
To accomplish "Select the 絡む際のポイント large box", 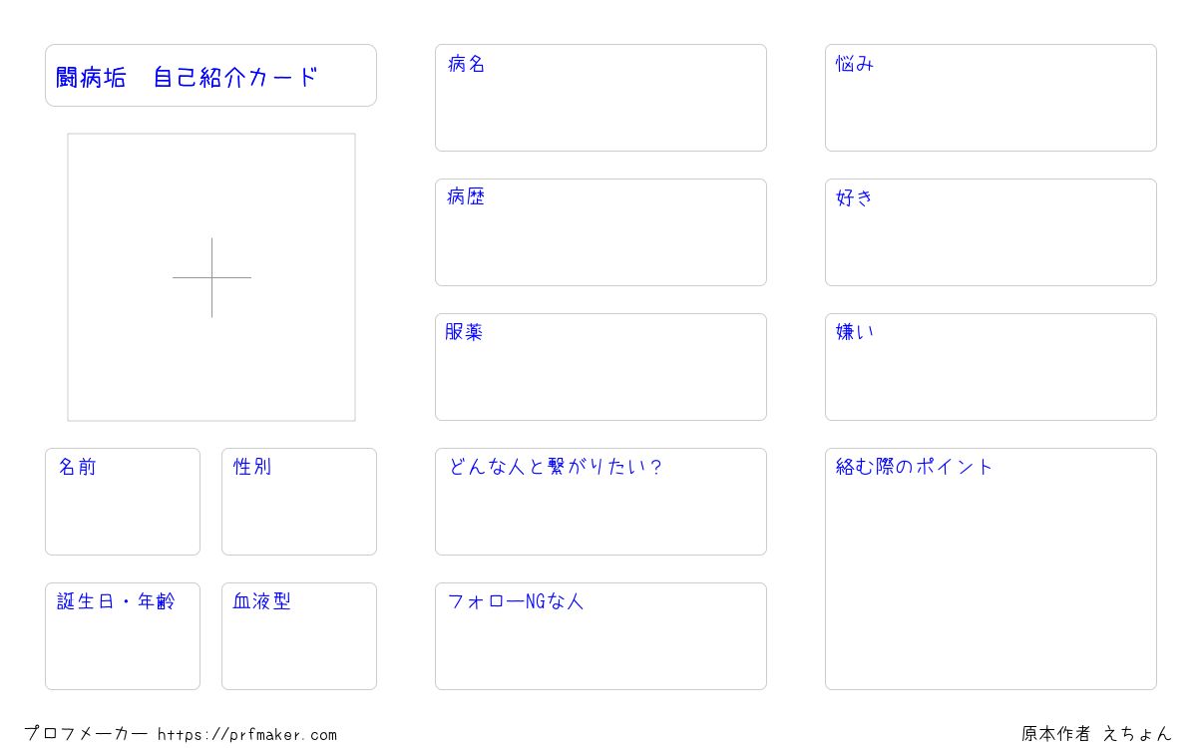I will coord(991,568).
